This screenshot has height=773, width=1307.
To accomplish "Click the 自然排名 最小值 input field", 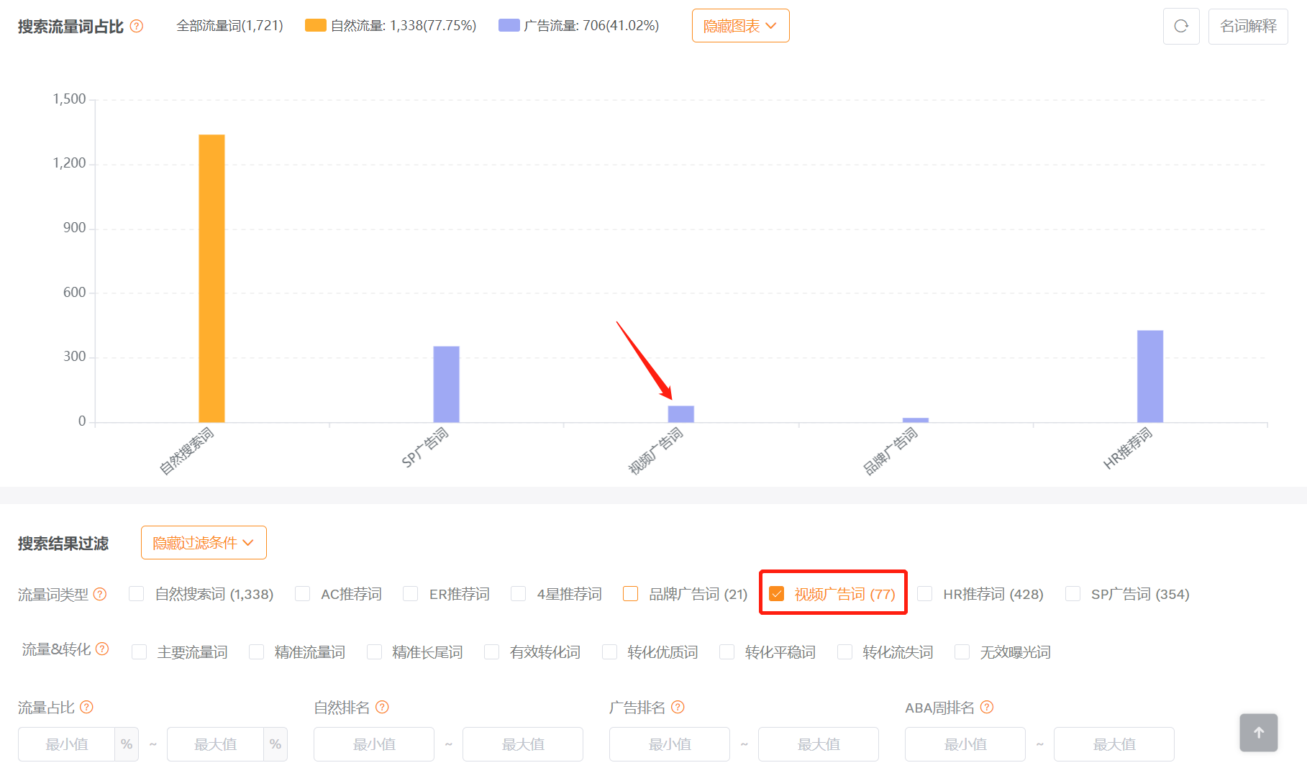I will click(x=373, y=744).
